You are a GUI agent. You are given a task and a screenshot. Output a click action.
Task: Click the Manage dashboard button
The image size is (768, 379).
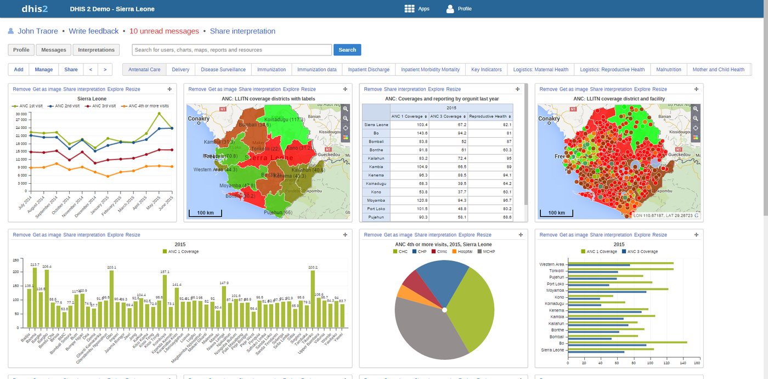click(44, 70)
